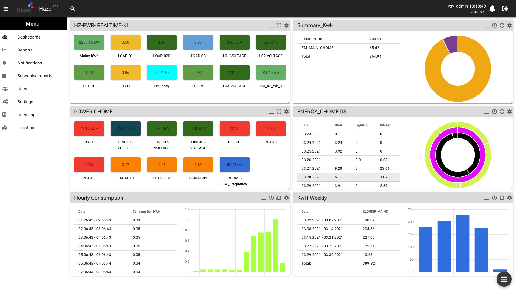
Task: Click the blue CHOME-EM_Frequency 50.01 Hz tile
Action: pyautogui.click(x=234, y=165)
